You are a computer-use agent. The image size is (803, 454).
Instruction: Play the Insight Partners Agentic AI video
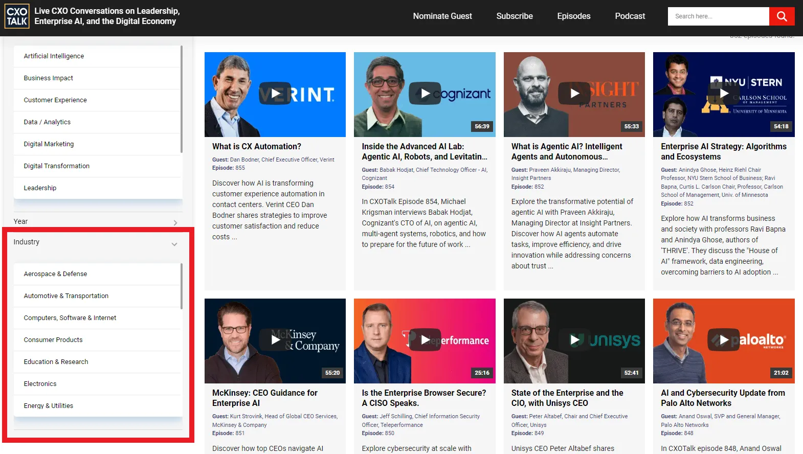pyautogui.click(x=574, y=93)
